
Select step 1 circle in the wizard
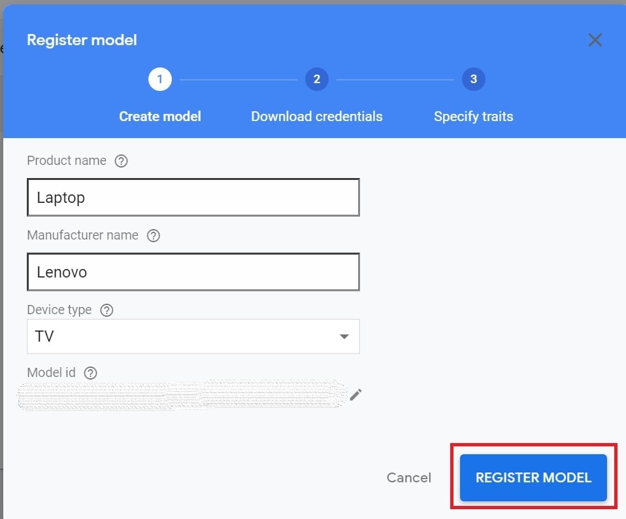click(160, 79)
